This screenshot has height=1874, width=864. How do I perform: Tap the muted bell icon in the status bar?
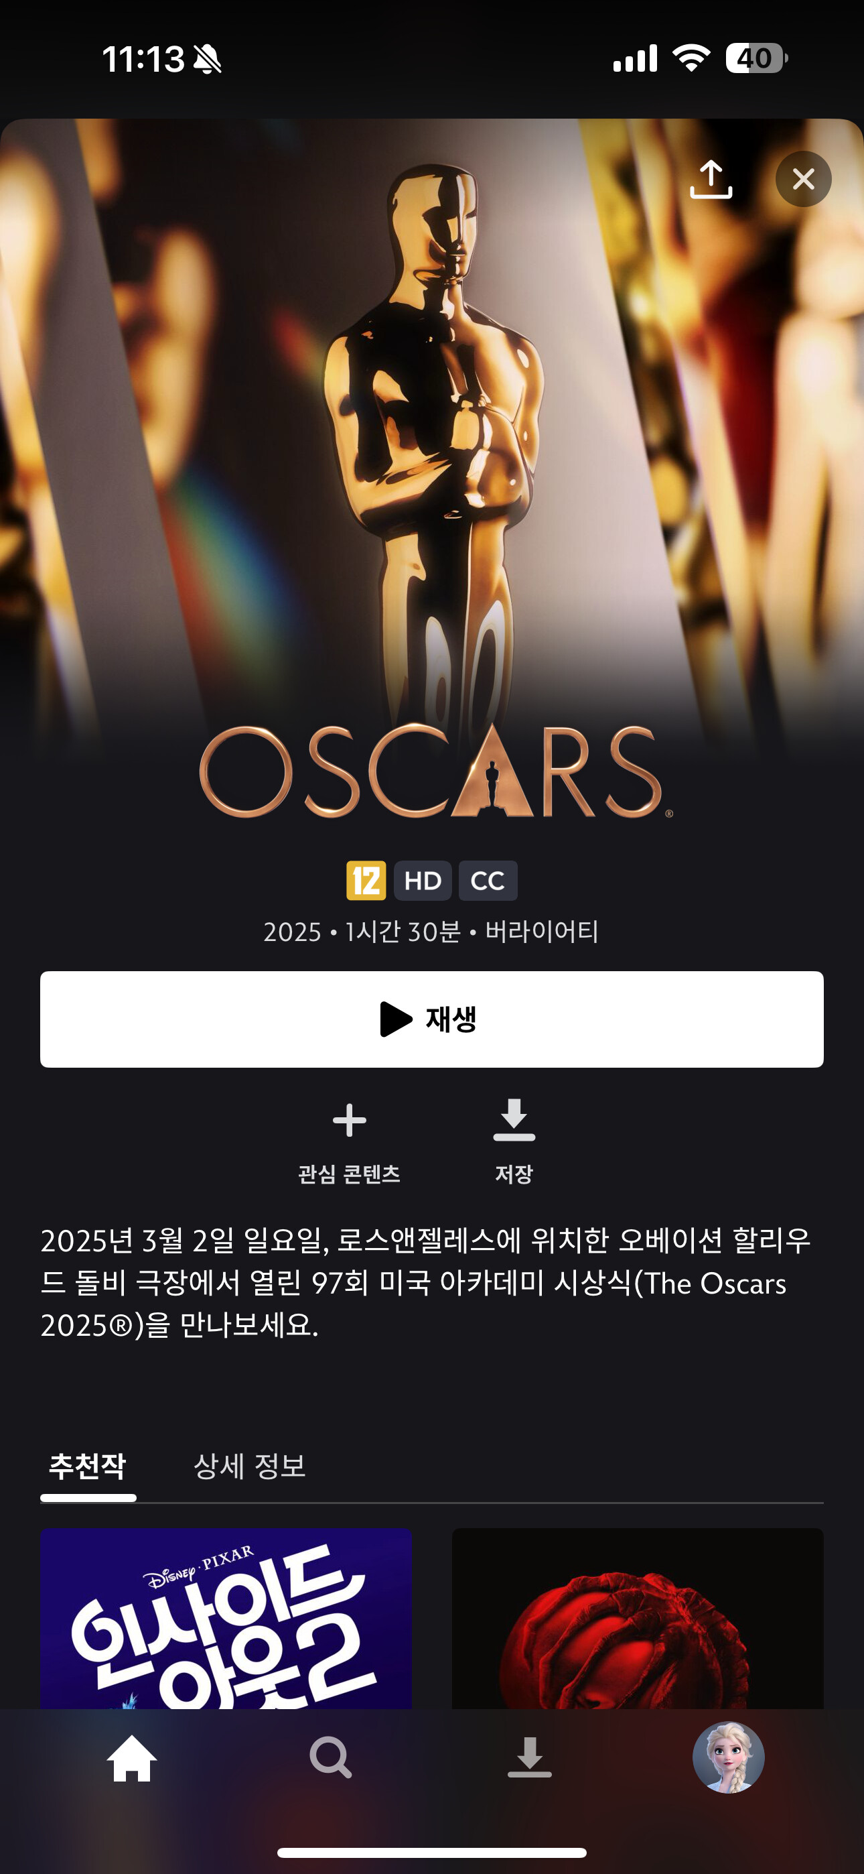point(207,59)
